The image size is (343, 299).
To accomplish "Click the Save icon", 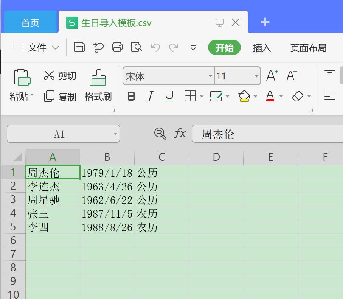I will (x=79, y=47).
